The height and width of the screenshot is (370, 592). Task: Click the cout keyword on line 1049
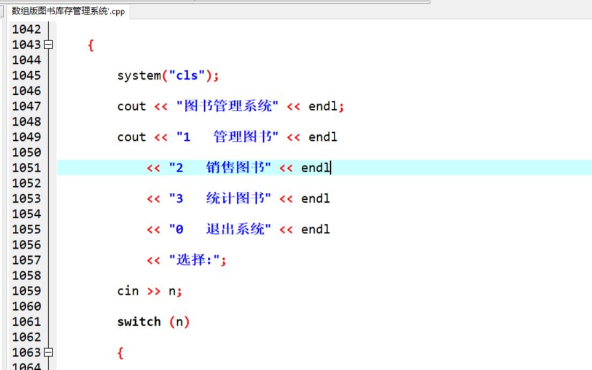pyautogui.click(x=130, y=137)
